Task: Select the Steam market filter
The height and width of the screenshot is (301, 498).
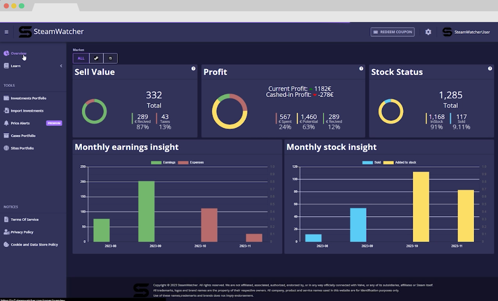Action: pyautogui.click(x=96, y=58)
